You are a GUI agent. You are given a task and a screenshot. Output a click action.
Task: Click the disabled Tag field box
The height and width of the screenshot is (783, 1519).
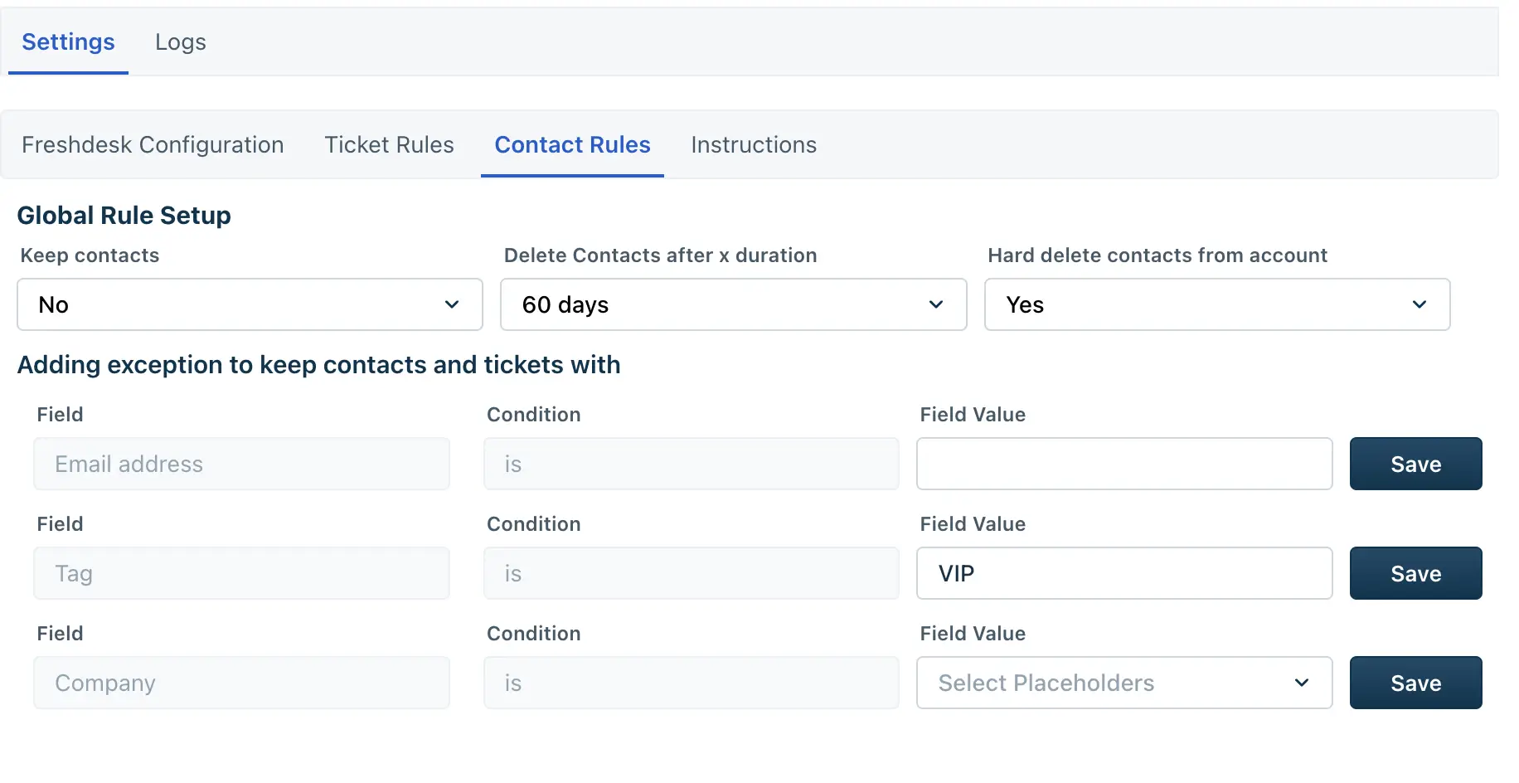click(241, 573)
